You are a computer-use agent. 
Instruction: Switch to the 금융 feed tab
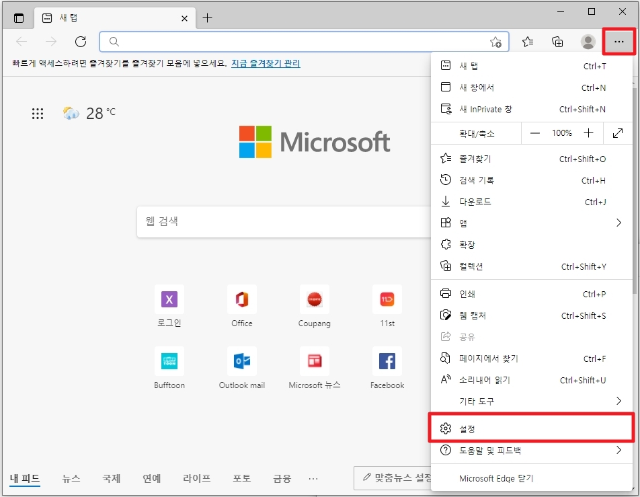coord(282,478)
